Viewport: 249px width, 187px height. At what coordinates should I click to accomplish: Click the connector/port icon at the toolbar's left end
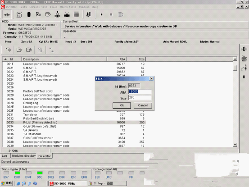(7, 14)
